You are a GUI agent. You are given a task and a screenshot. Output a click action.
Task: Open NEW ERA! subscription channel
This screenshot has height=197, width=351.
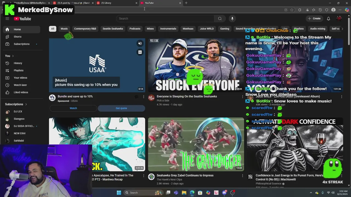(22, 133)
